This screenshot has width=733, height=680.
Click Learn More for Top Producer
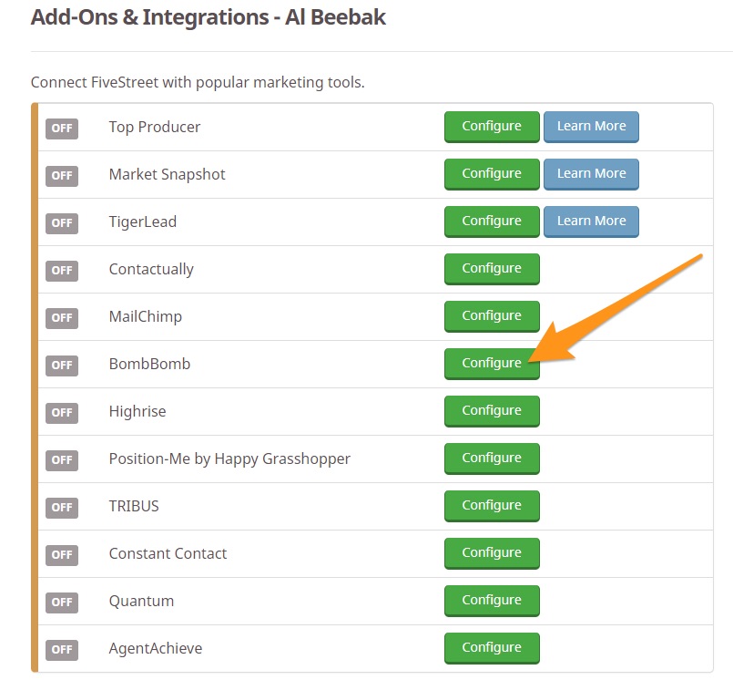pos(591,127)
